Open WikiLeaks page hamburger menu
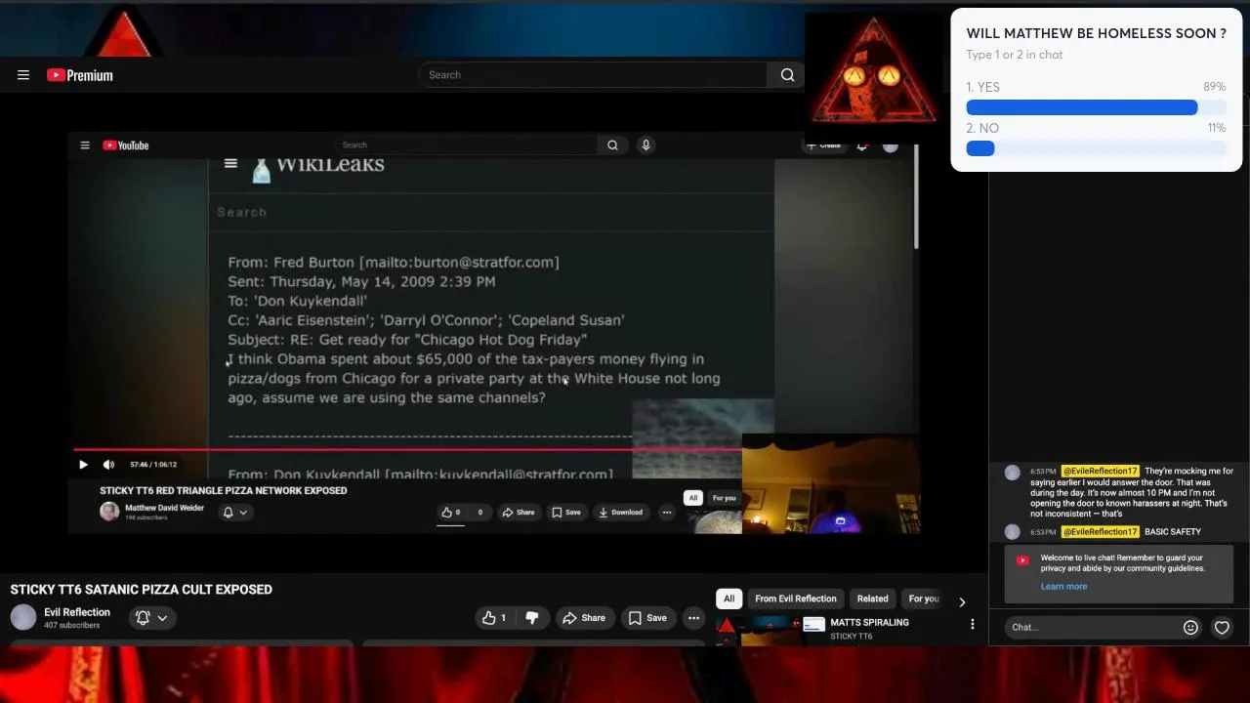 click(x=230, y=164)
